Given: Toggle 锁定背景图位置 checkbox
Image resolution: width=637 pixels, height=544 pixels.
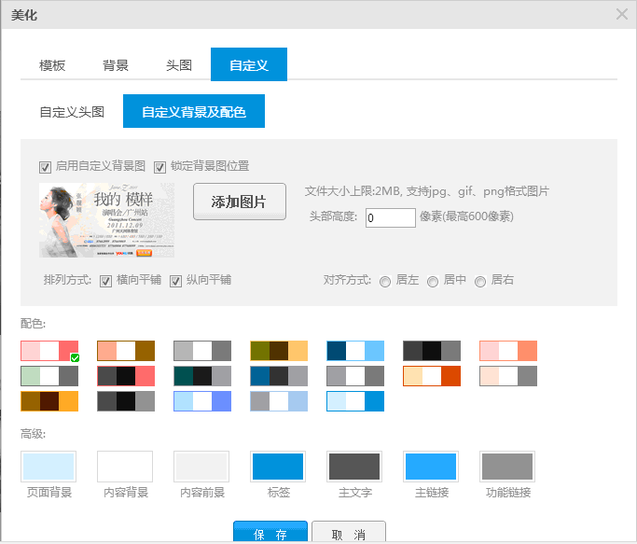Looking at the screenshot, I should 160,167.
